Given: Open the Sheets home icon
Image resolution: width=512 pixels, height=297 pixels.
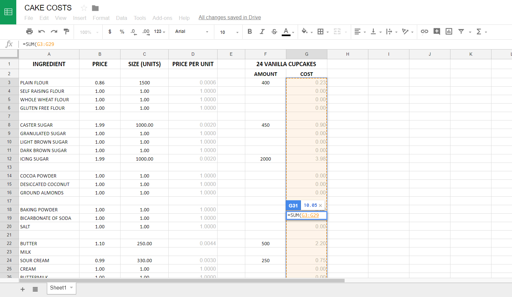Looking at the screenshot, I should (8, 12).
